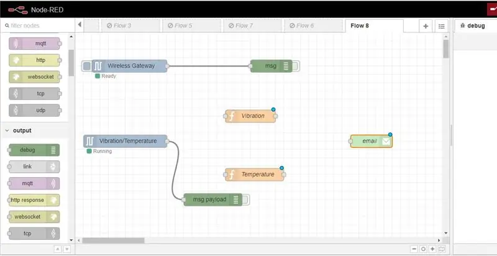
Task: Select the Vibration/Temperature node
Action: (x=125, y=141)
